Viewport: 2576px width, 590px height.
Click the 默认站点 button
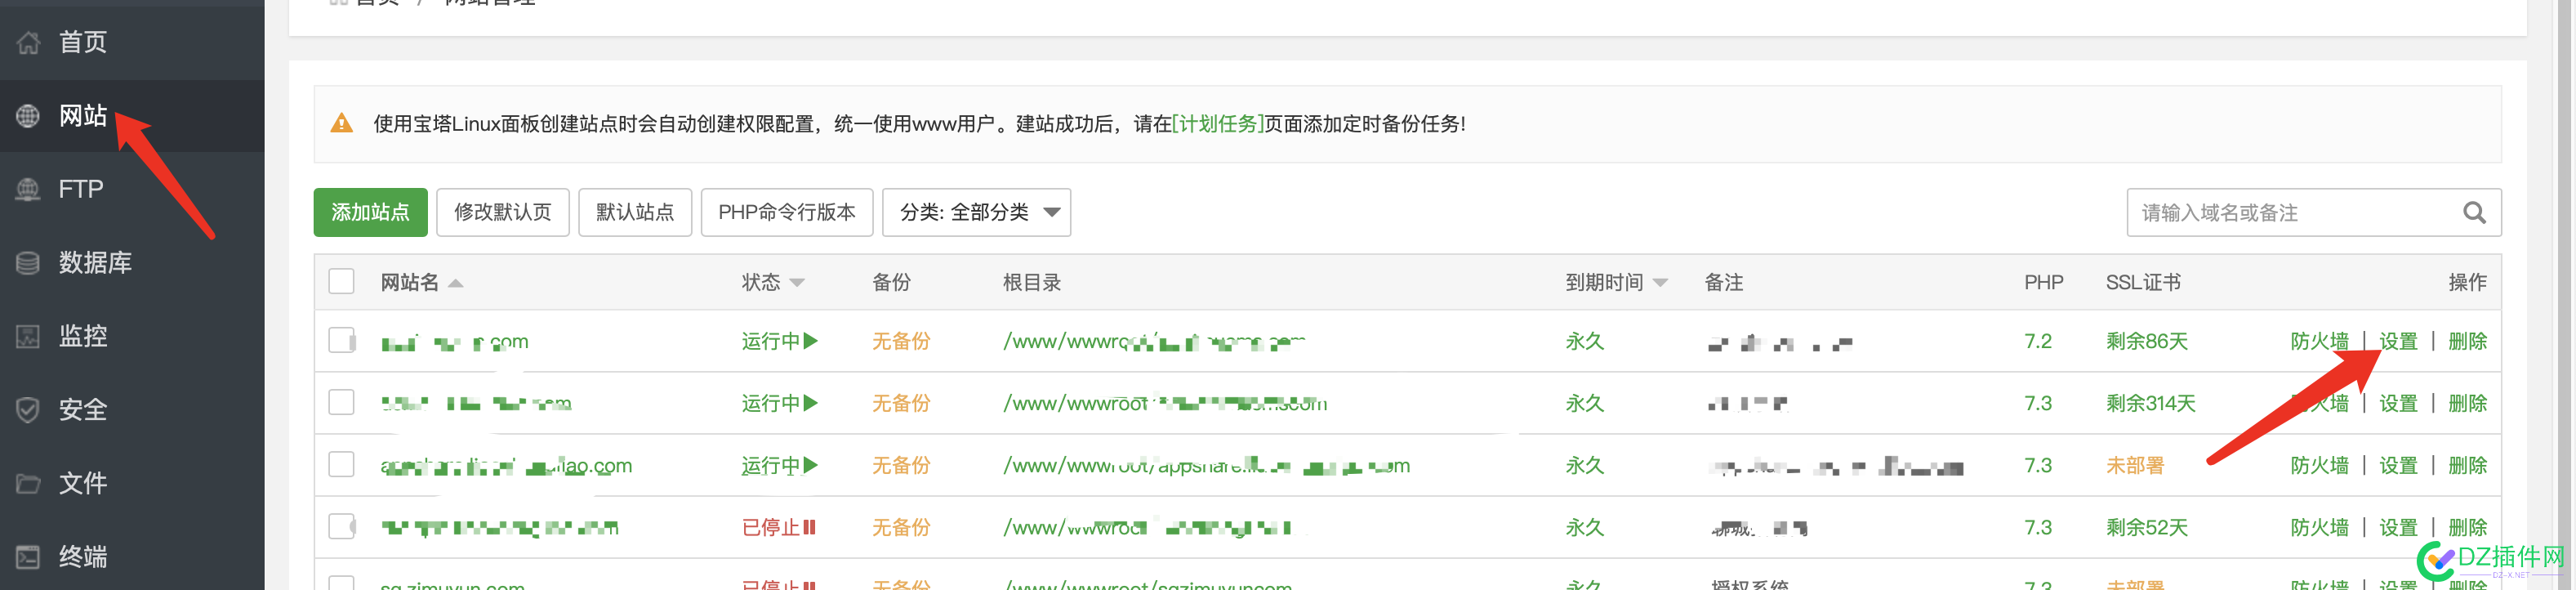[636, 213]
